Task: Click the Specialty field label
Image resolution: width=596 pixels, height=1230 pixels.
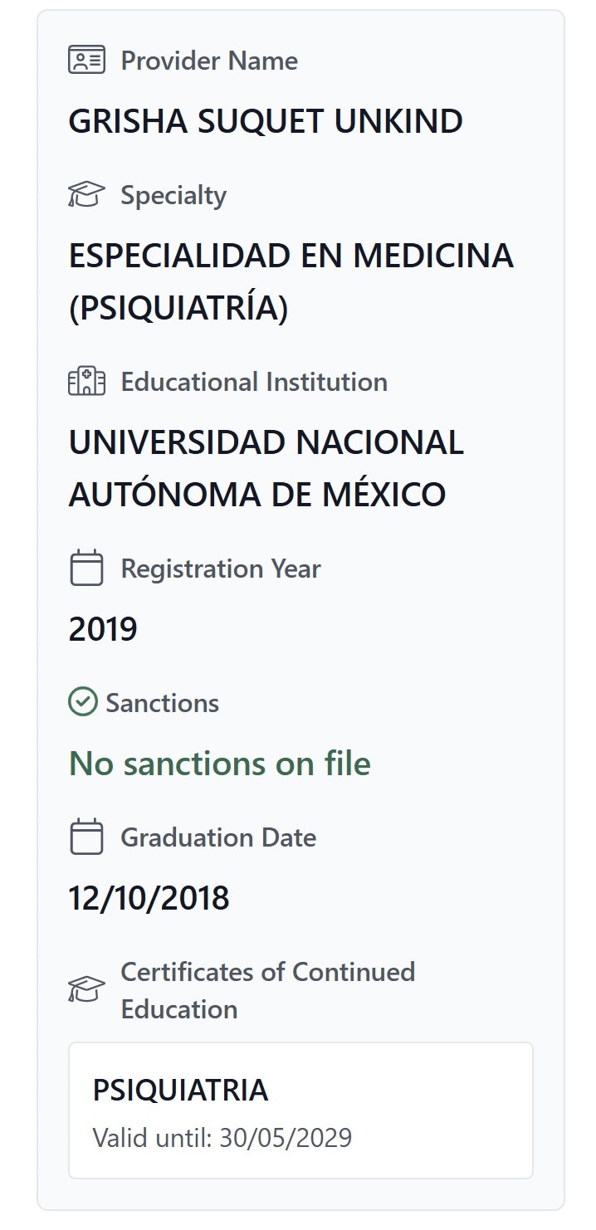Action: (173, 195)
